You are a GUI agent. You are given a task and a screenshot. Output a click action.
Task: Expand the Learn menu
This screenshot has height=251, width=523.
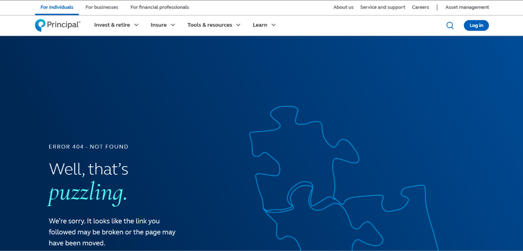pyautogui.click(x=264, y=25)
